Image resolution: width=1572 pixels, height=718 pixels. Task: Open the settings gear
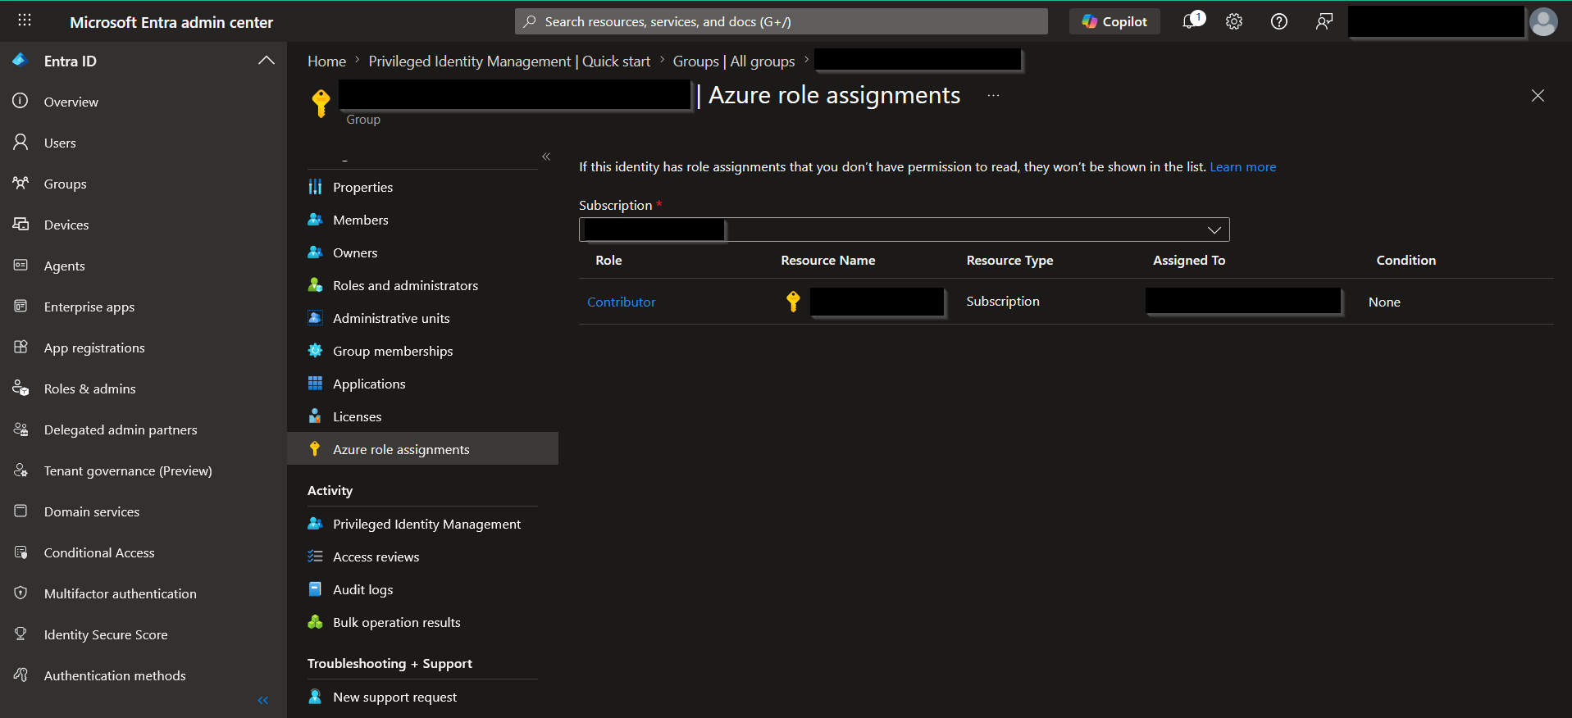click(1234, 21)
